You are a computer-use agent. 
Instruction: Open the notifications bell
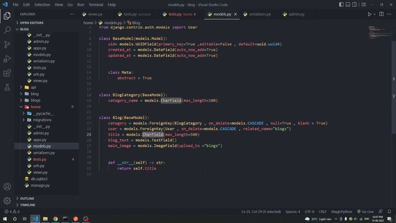[x=389, y=212]
